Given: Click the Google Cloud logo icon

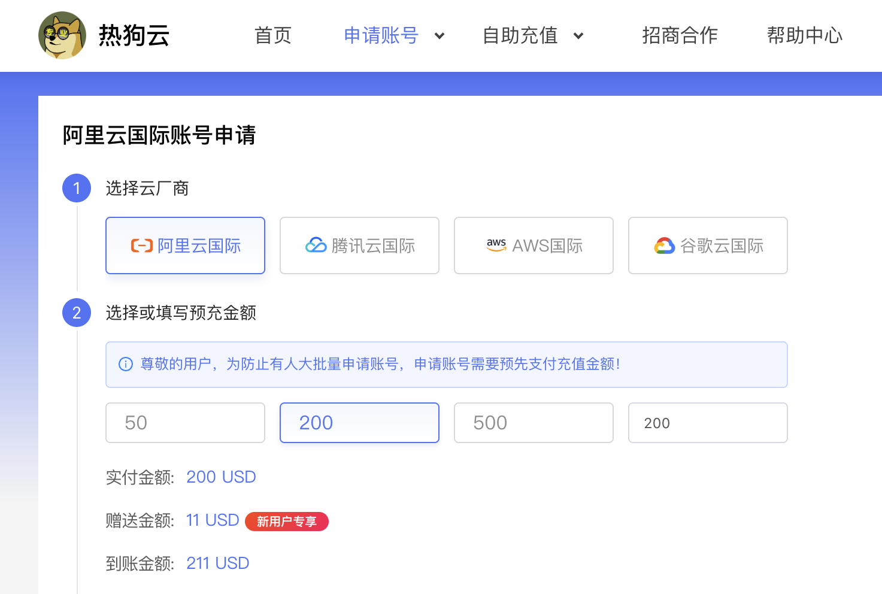Looking at the screenshot, I should (x=664, y=246).
